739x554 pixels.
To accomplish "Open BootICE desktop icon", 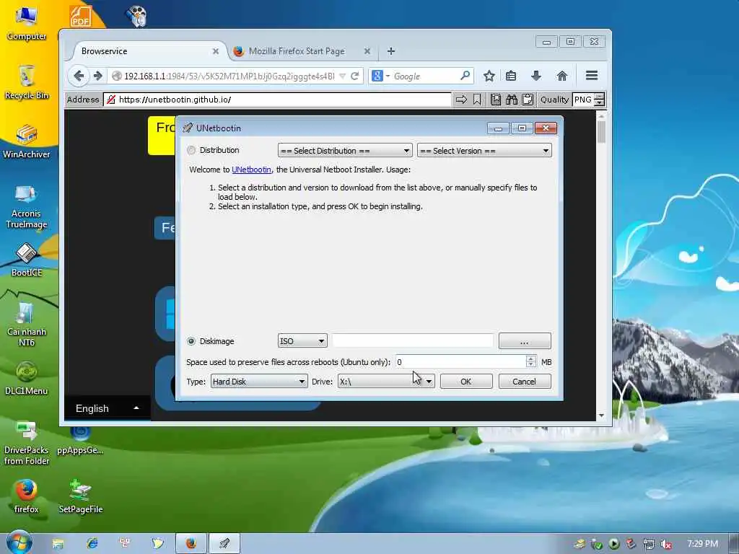I will coord(27,260).
